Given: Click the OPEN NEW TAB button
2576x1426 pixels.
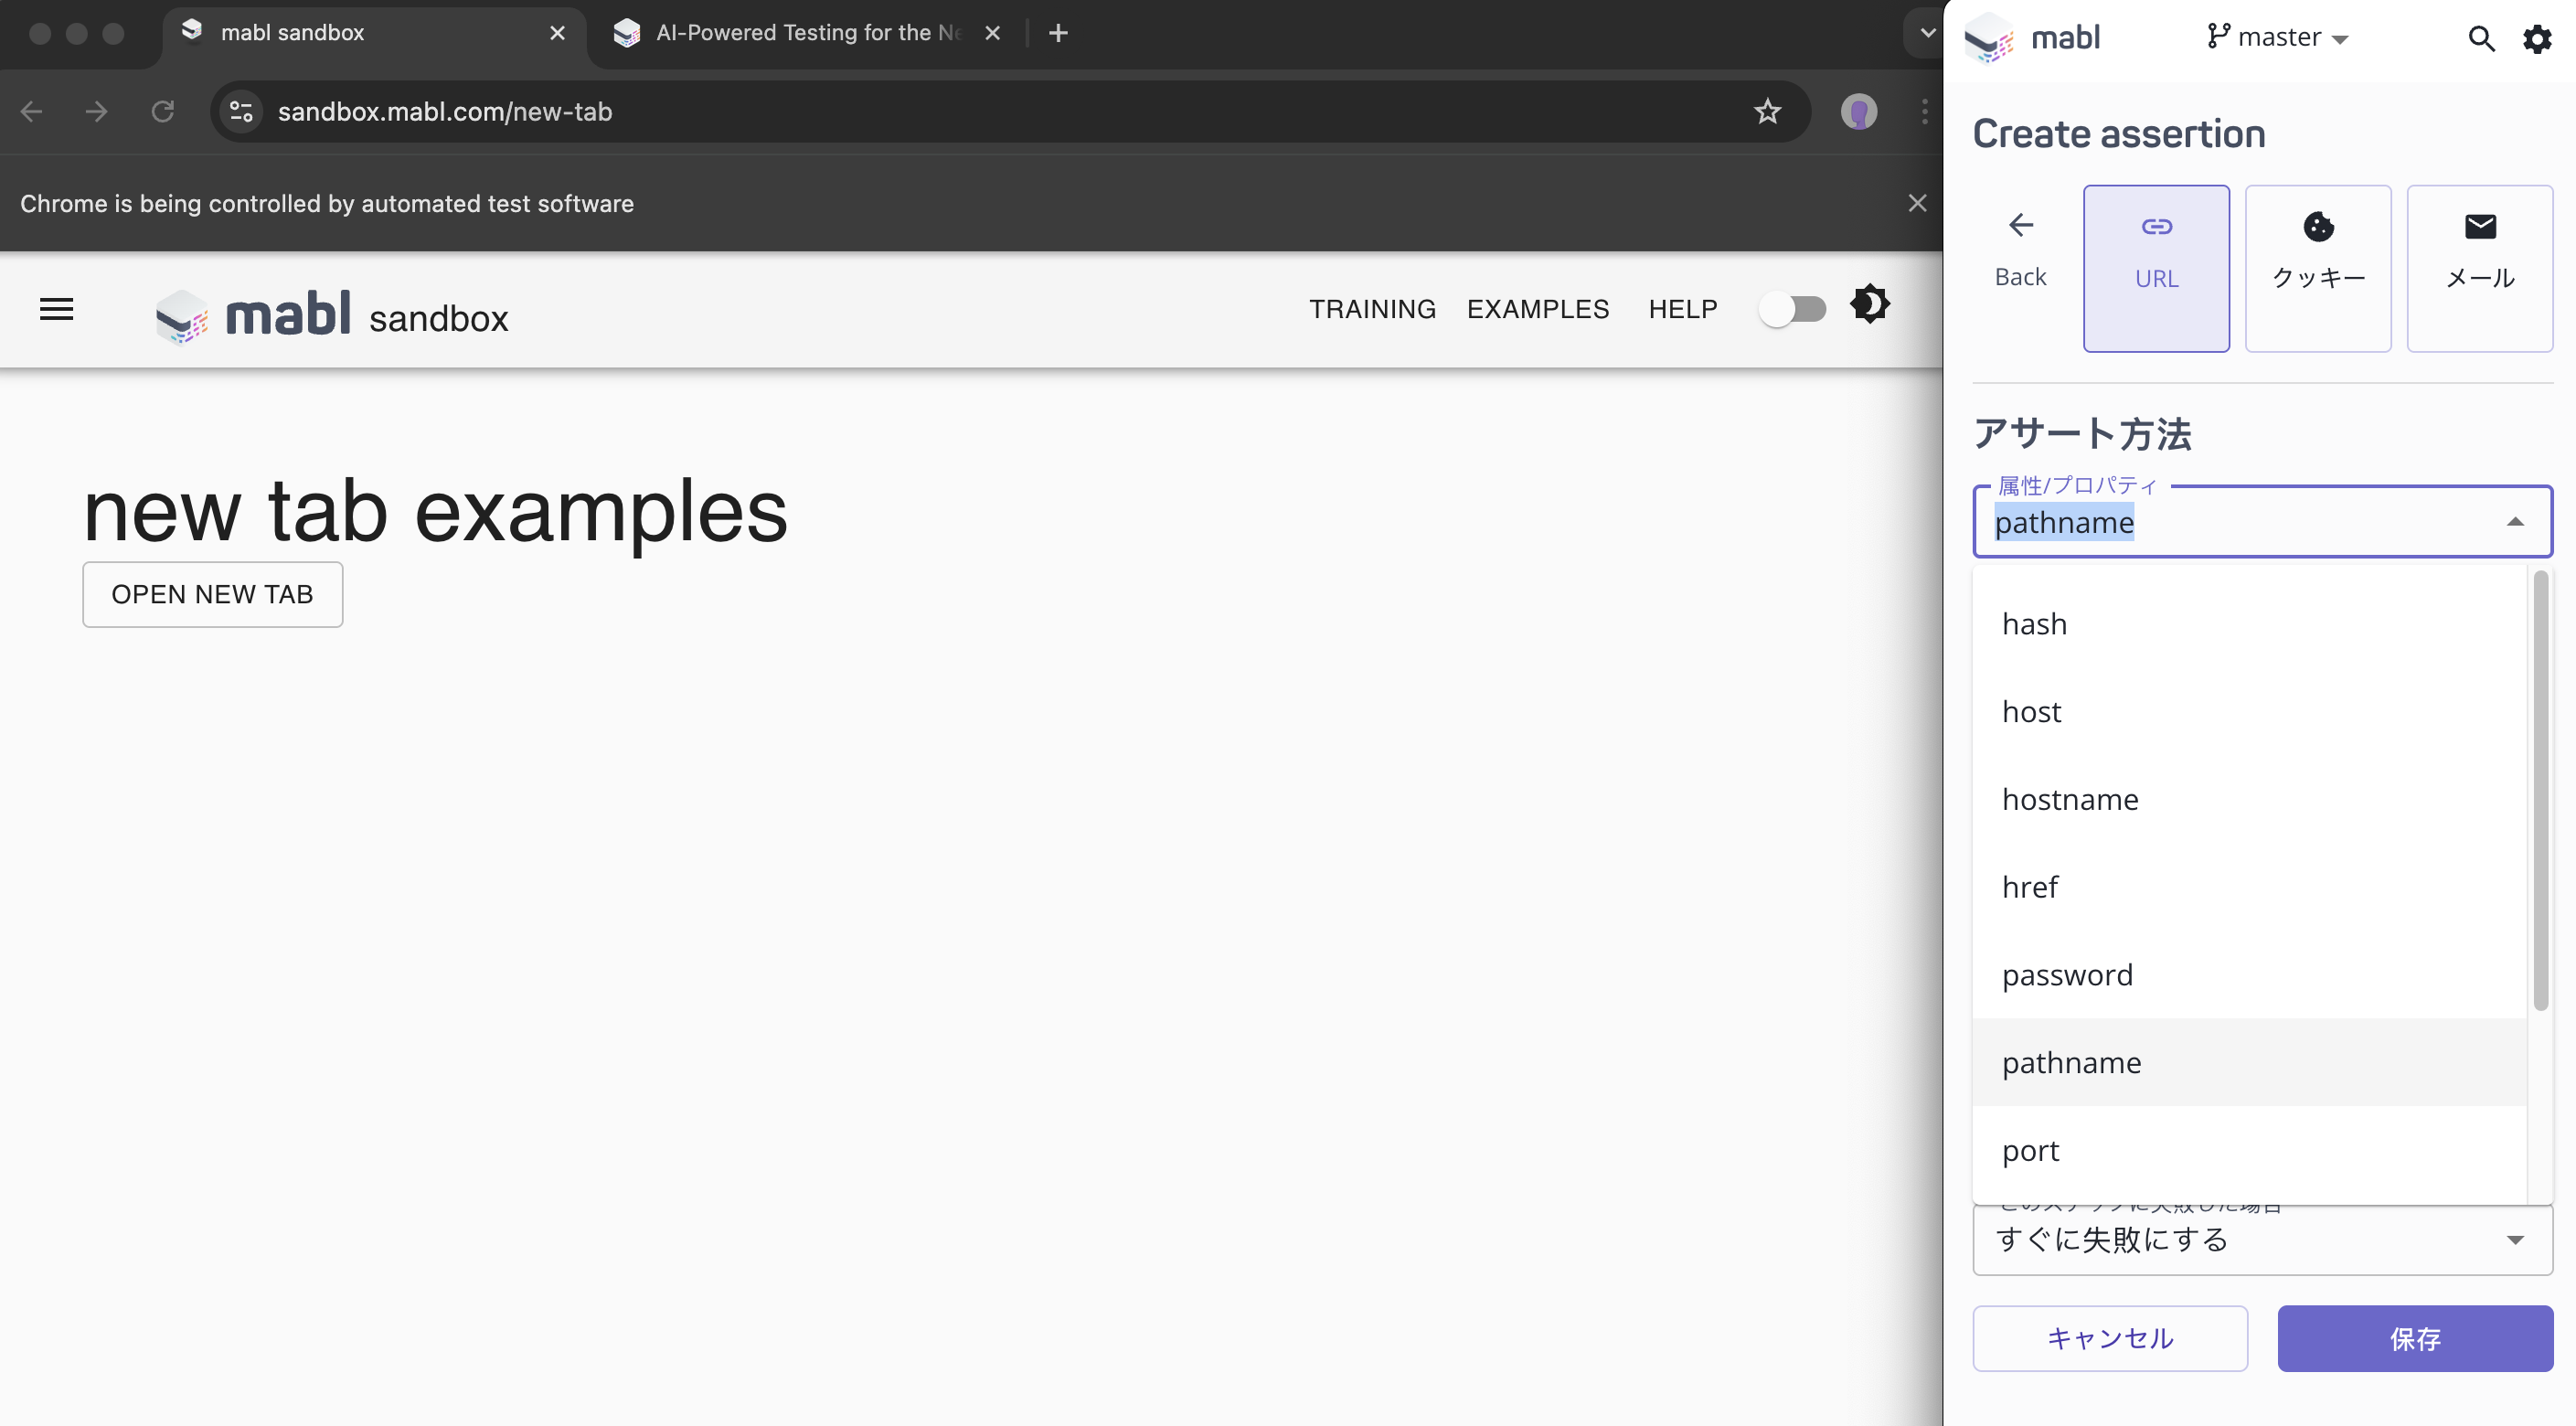Looking at the screenshot, I should click(212, 594).
